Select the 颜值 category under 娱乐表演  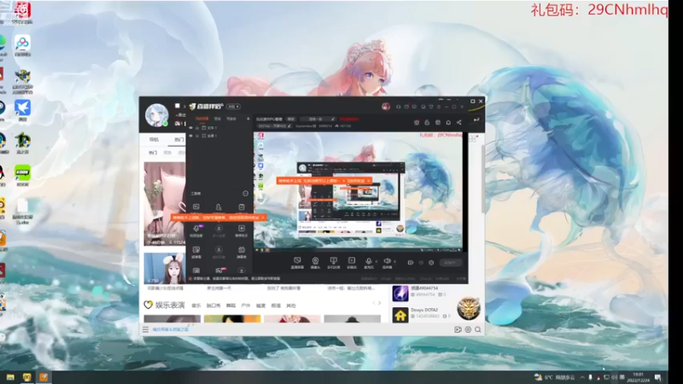[276, 305]
